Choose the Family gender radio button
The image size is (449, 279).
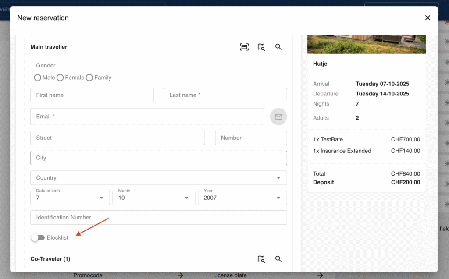click(89, 78)
